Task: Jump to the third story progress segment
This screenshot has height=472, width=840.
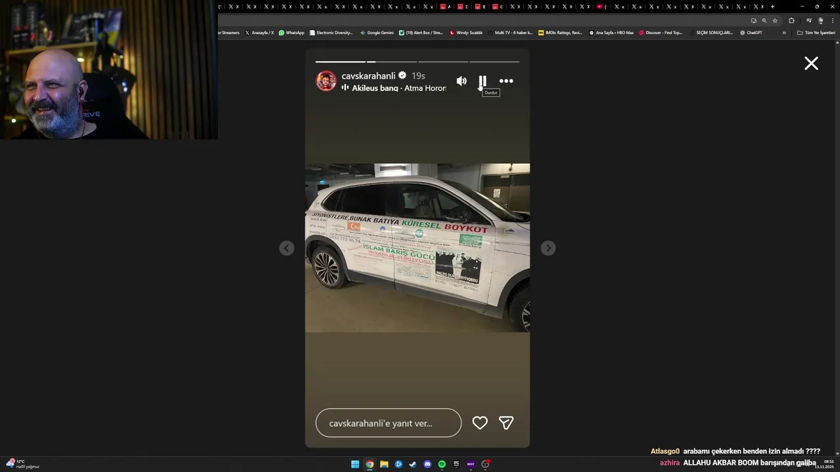Action: click(443, 62)
